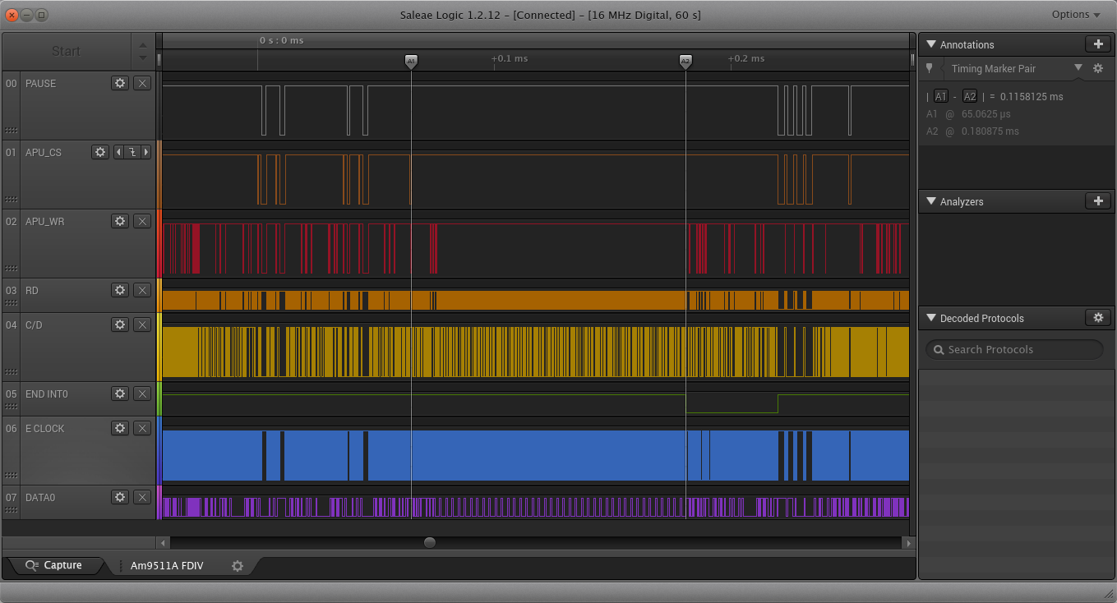Add a new analyzer with plus button
This screenshot has height=603, width=1117.
click(x=1097, y=201)
